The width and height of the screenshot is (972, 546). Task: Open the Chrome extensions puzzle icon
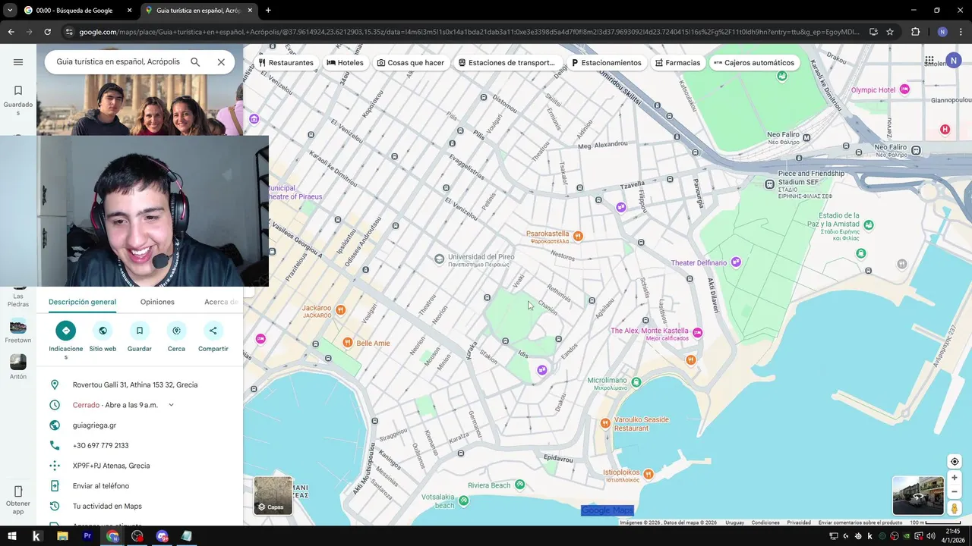915,32
